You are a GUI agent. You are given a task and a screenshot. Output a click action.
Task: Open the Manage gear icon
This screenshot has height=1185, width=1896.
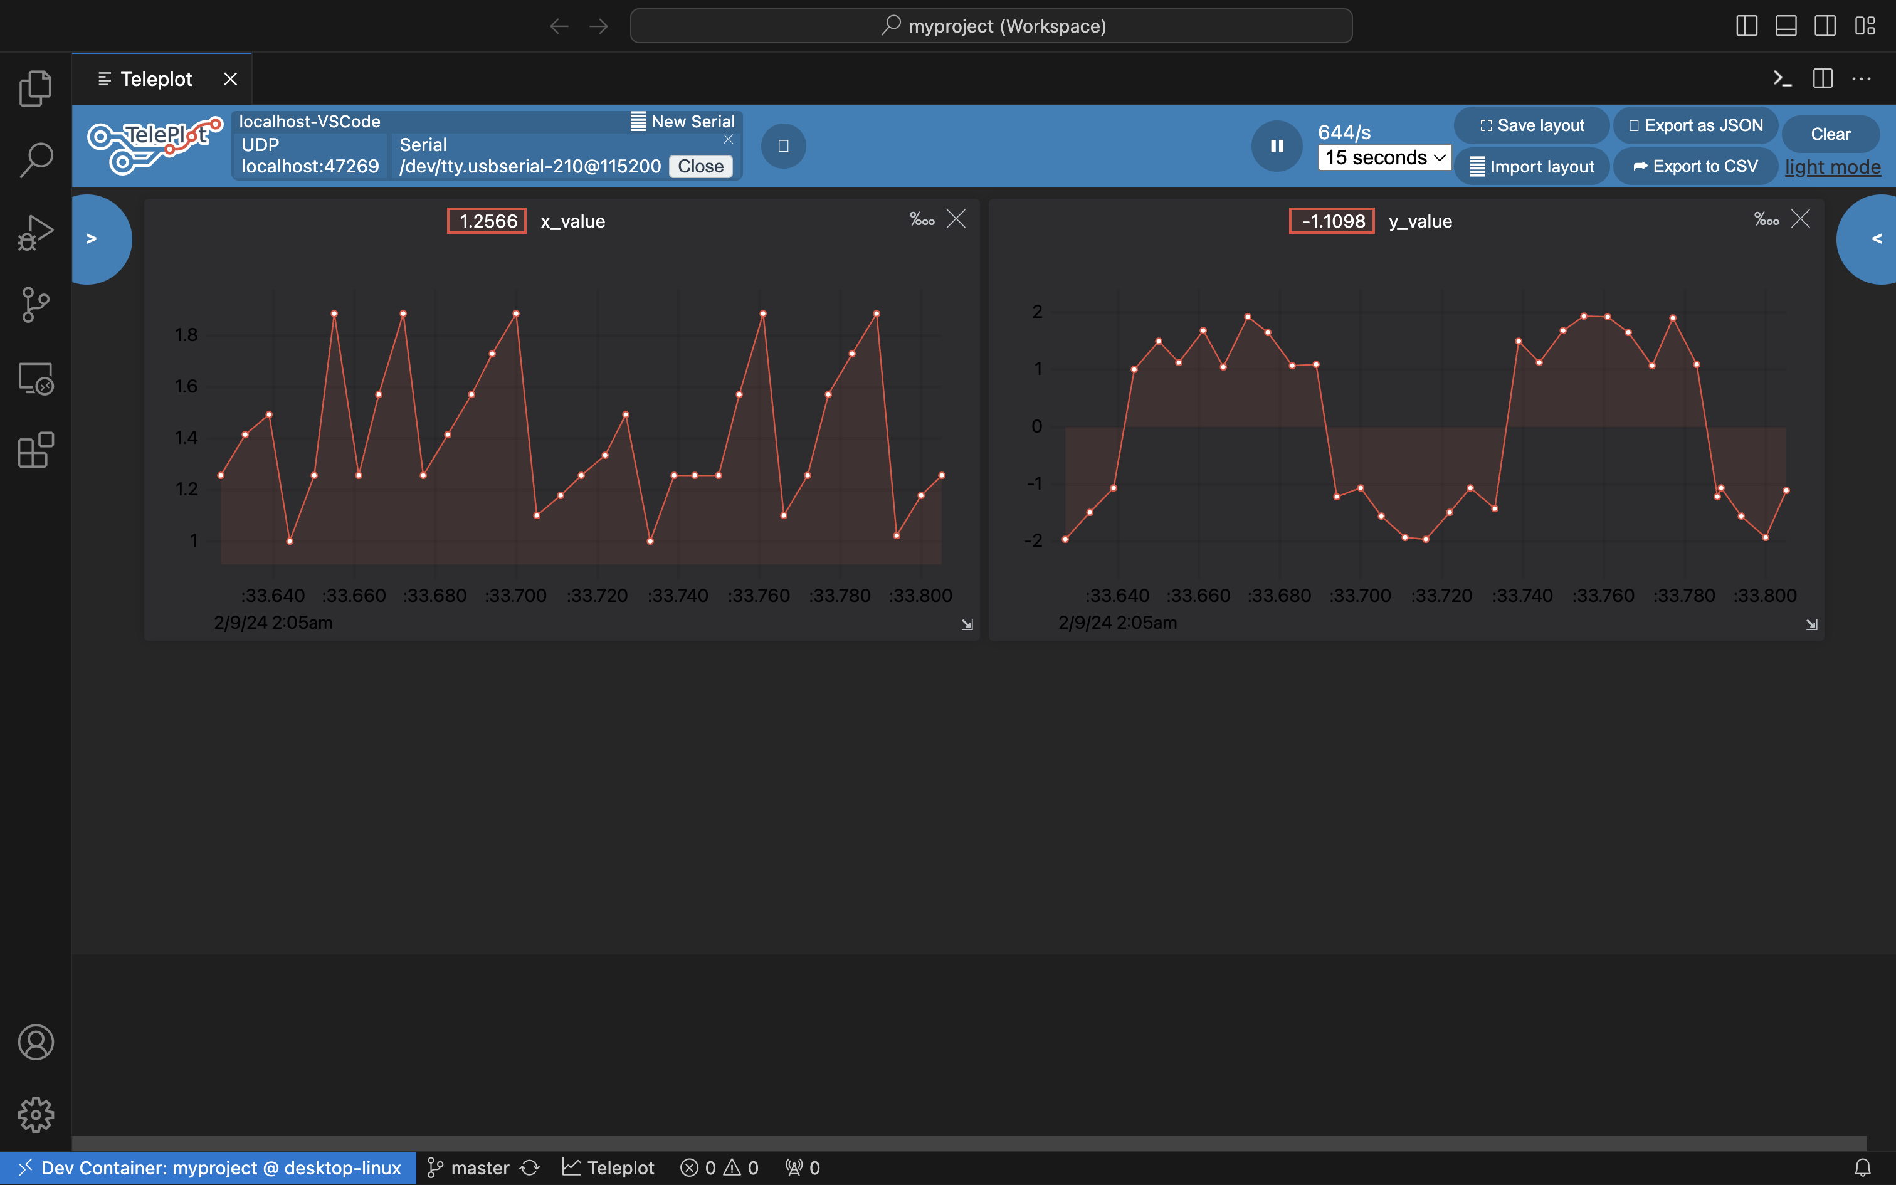(35, 1115)
